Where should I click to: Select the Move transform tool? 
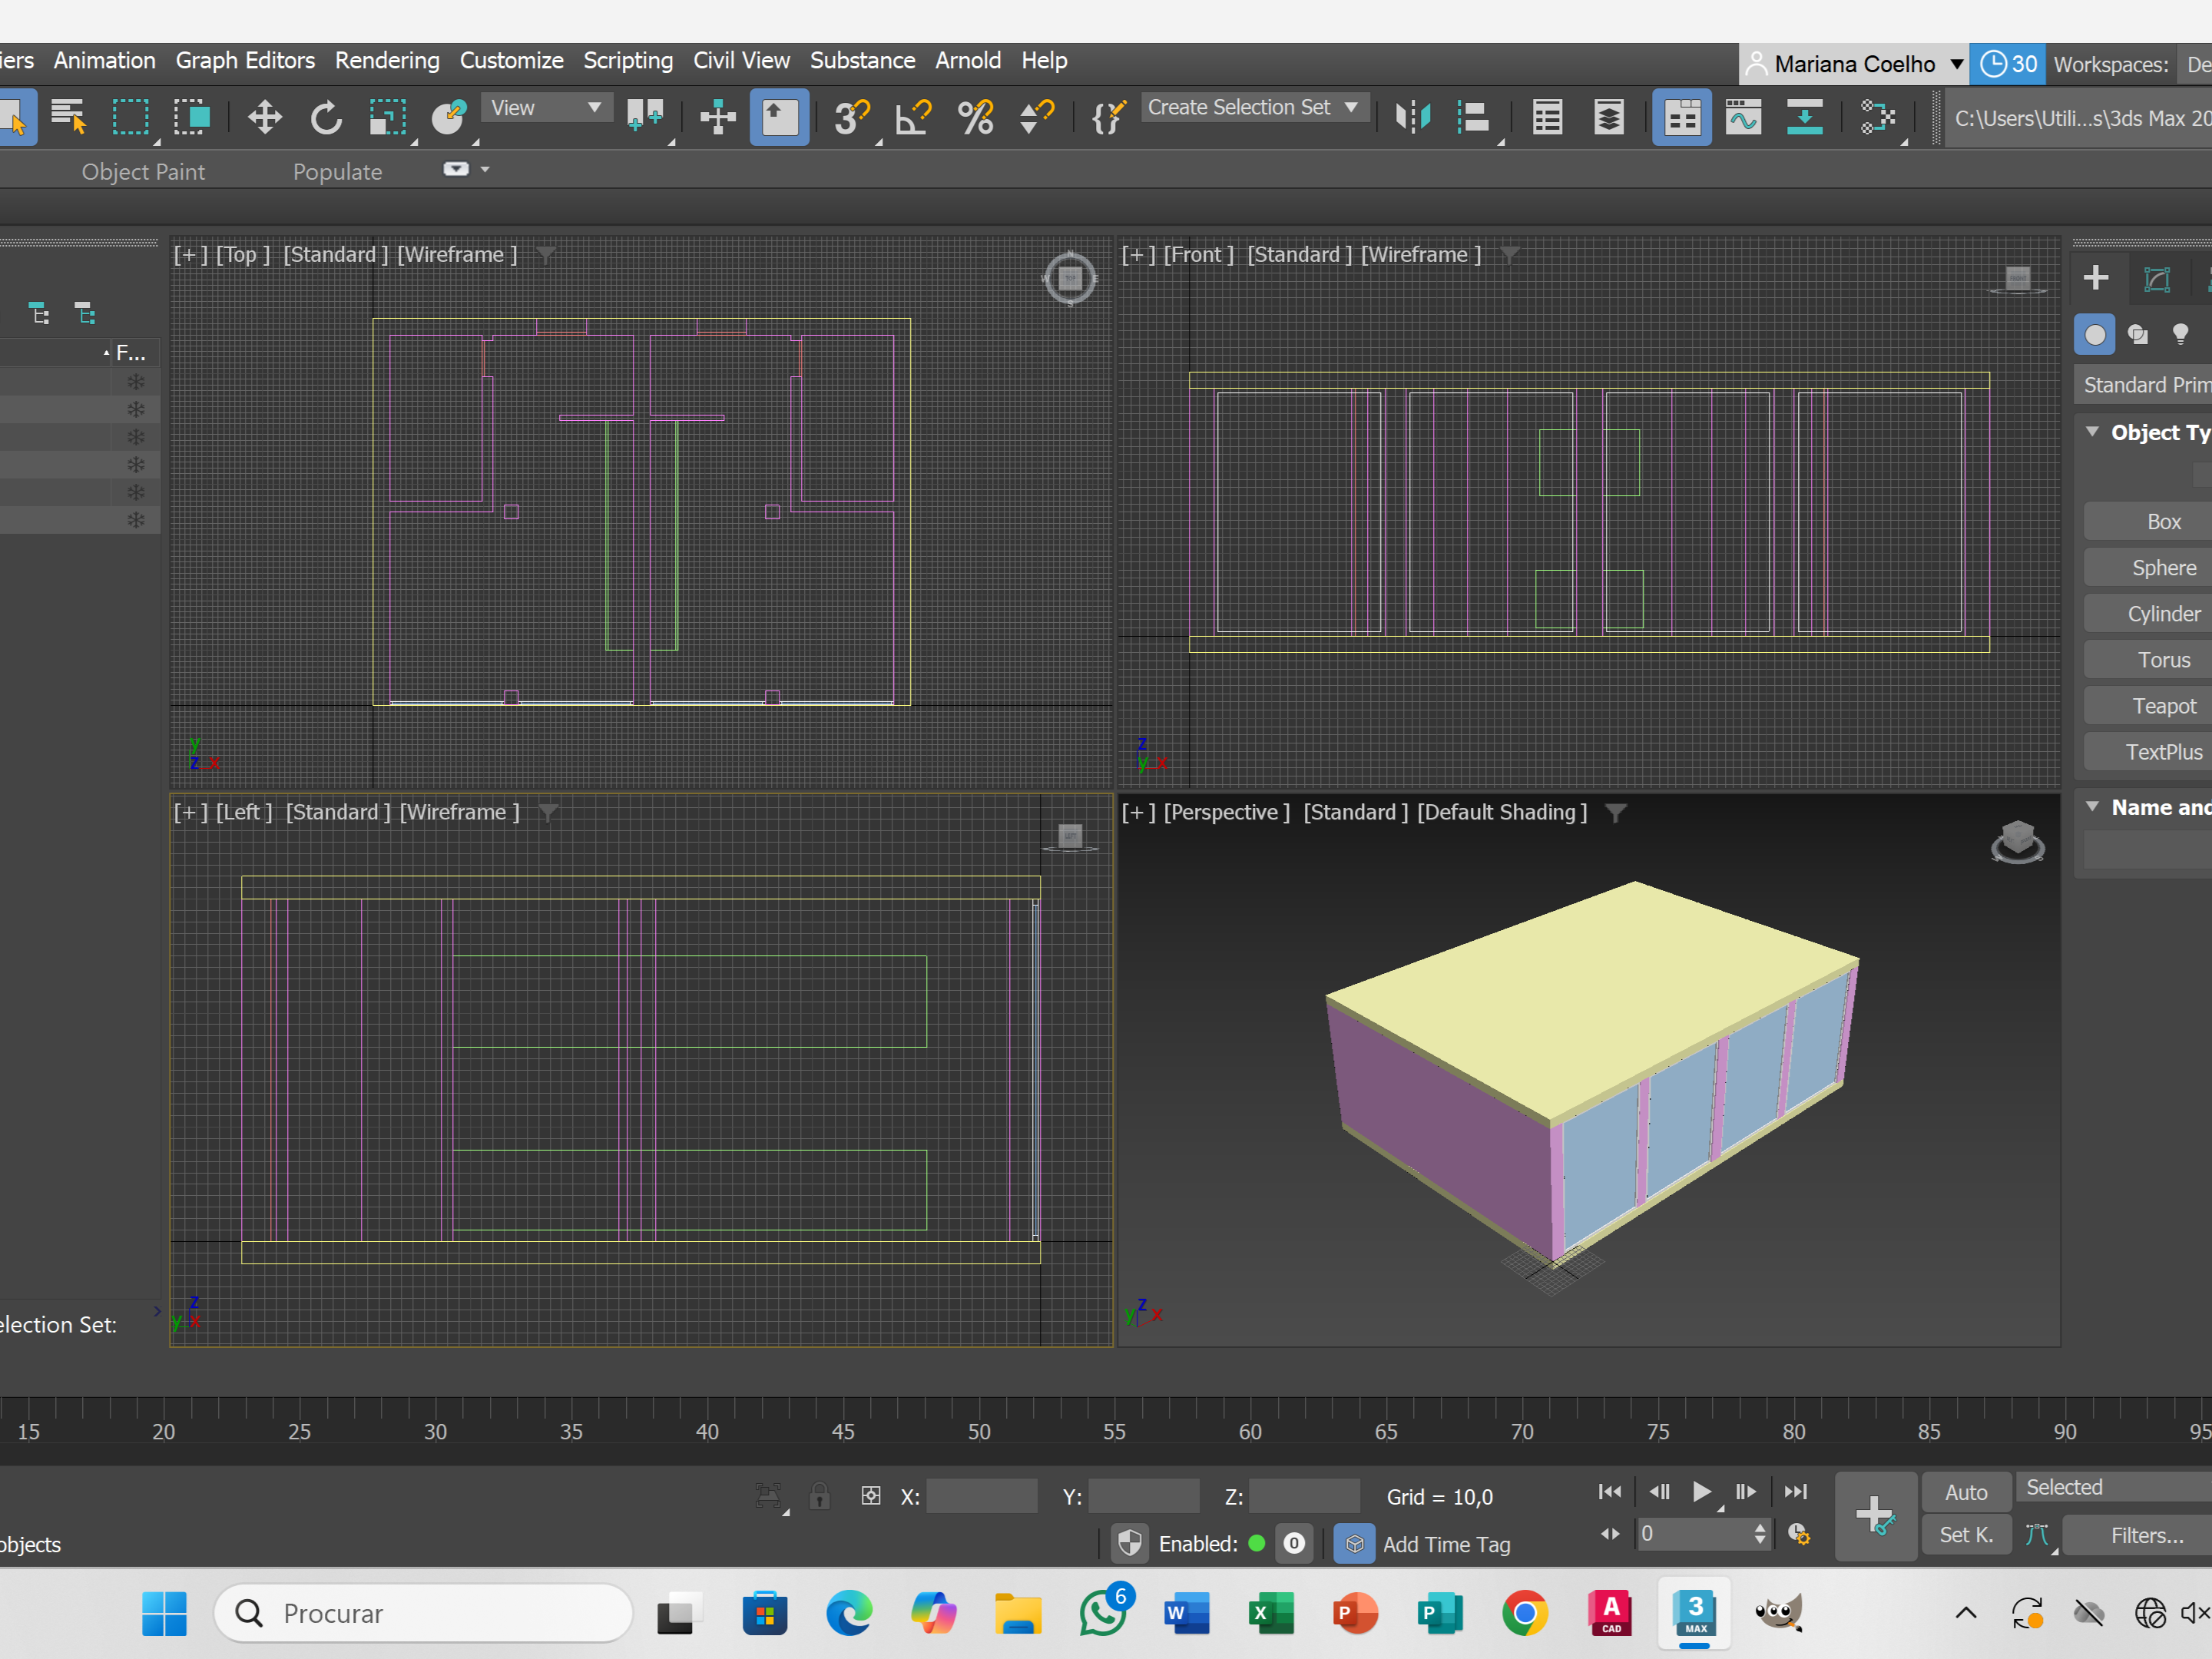click(x=264, y=118)
